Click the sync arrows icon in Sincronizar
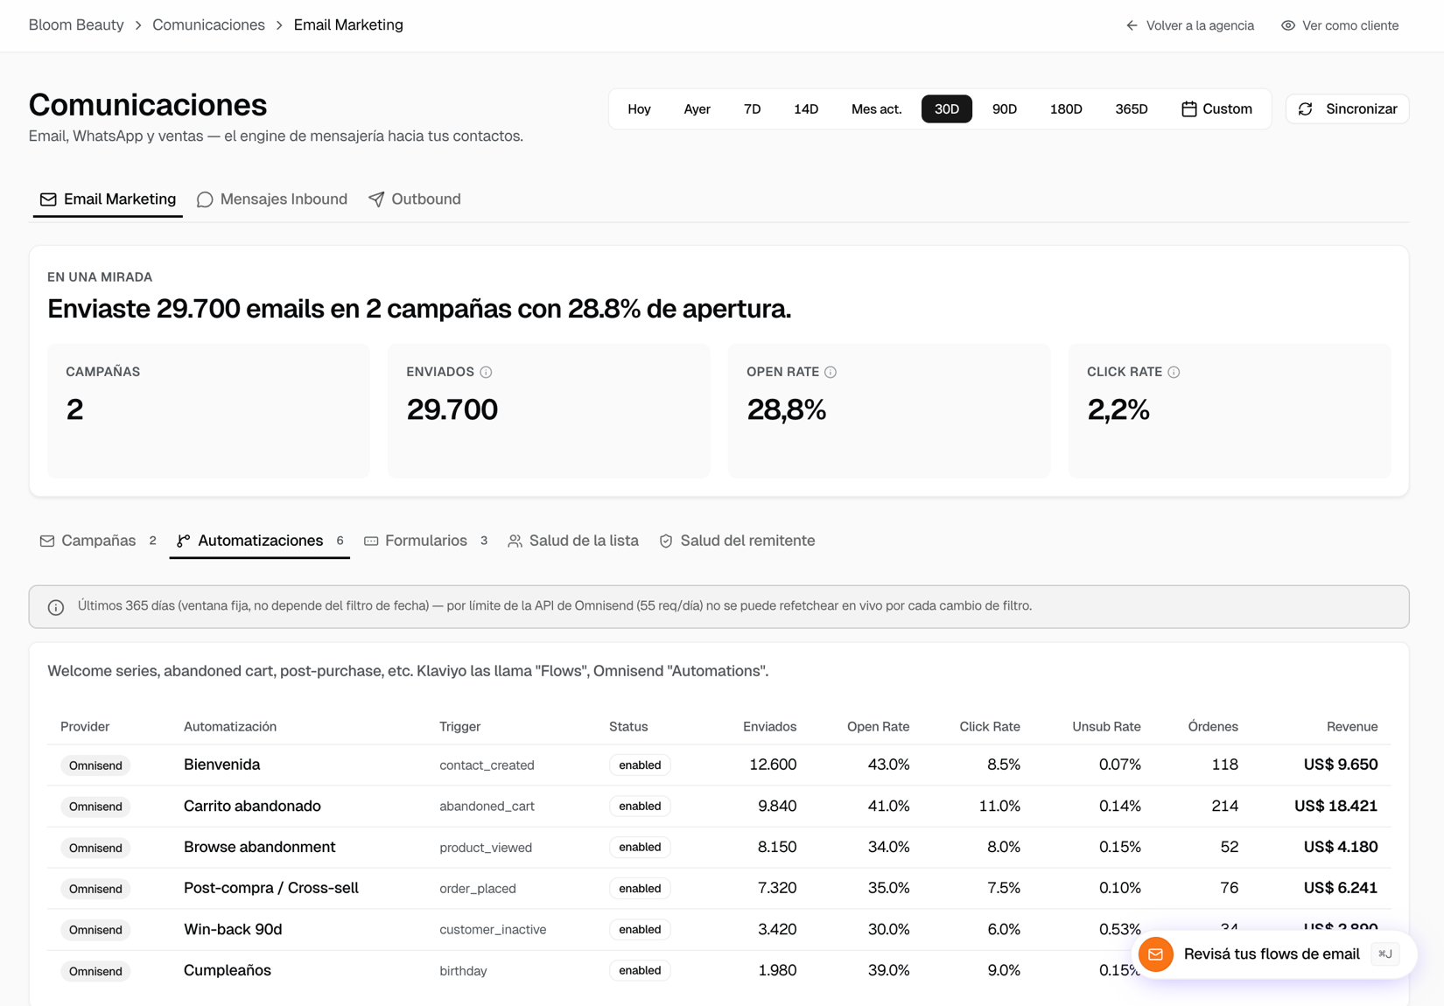The image size is (1444, 1006). click(1305, 109)
